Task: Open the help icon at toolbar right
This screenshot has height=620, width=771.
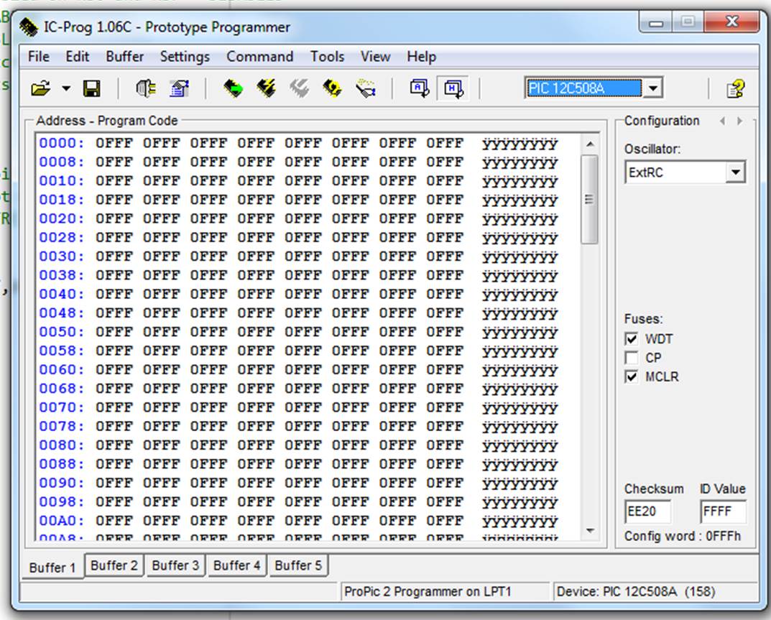Action: (x=736, y=89)
